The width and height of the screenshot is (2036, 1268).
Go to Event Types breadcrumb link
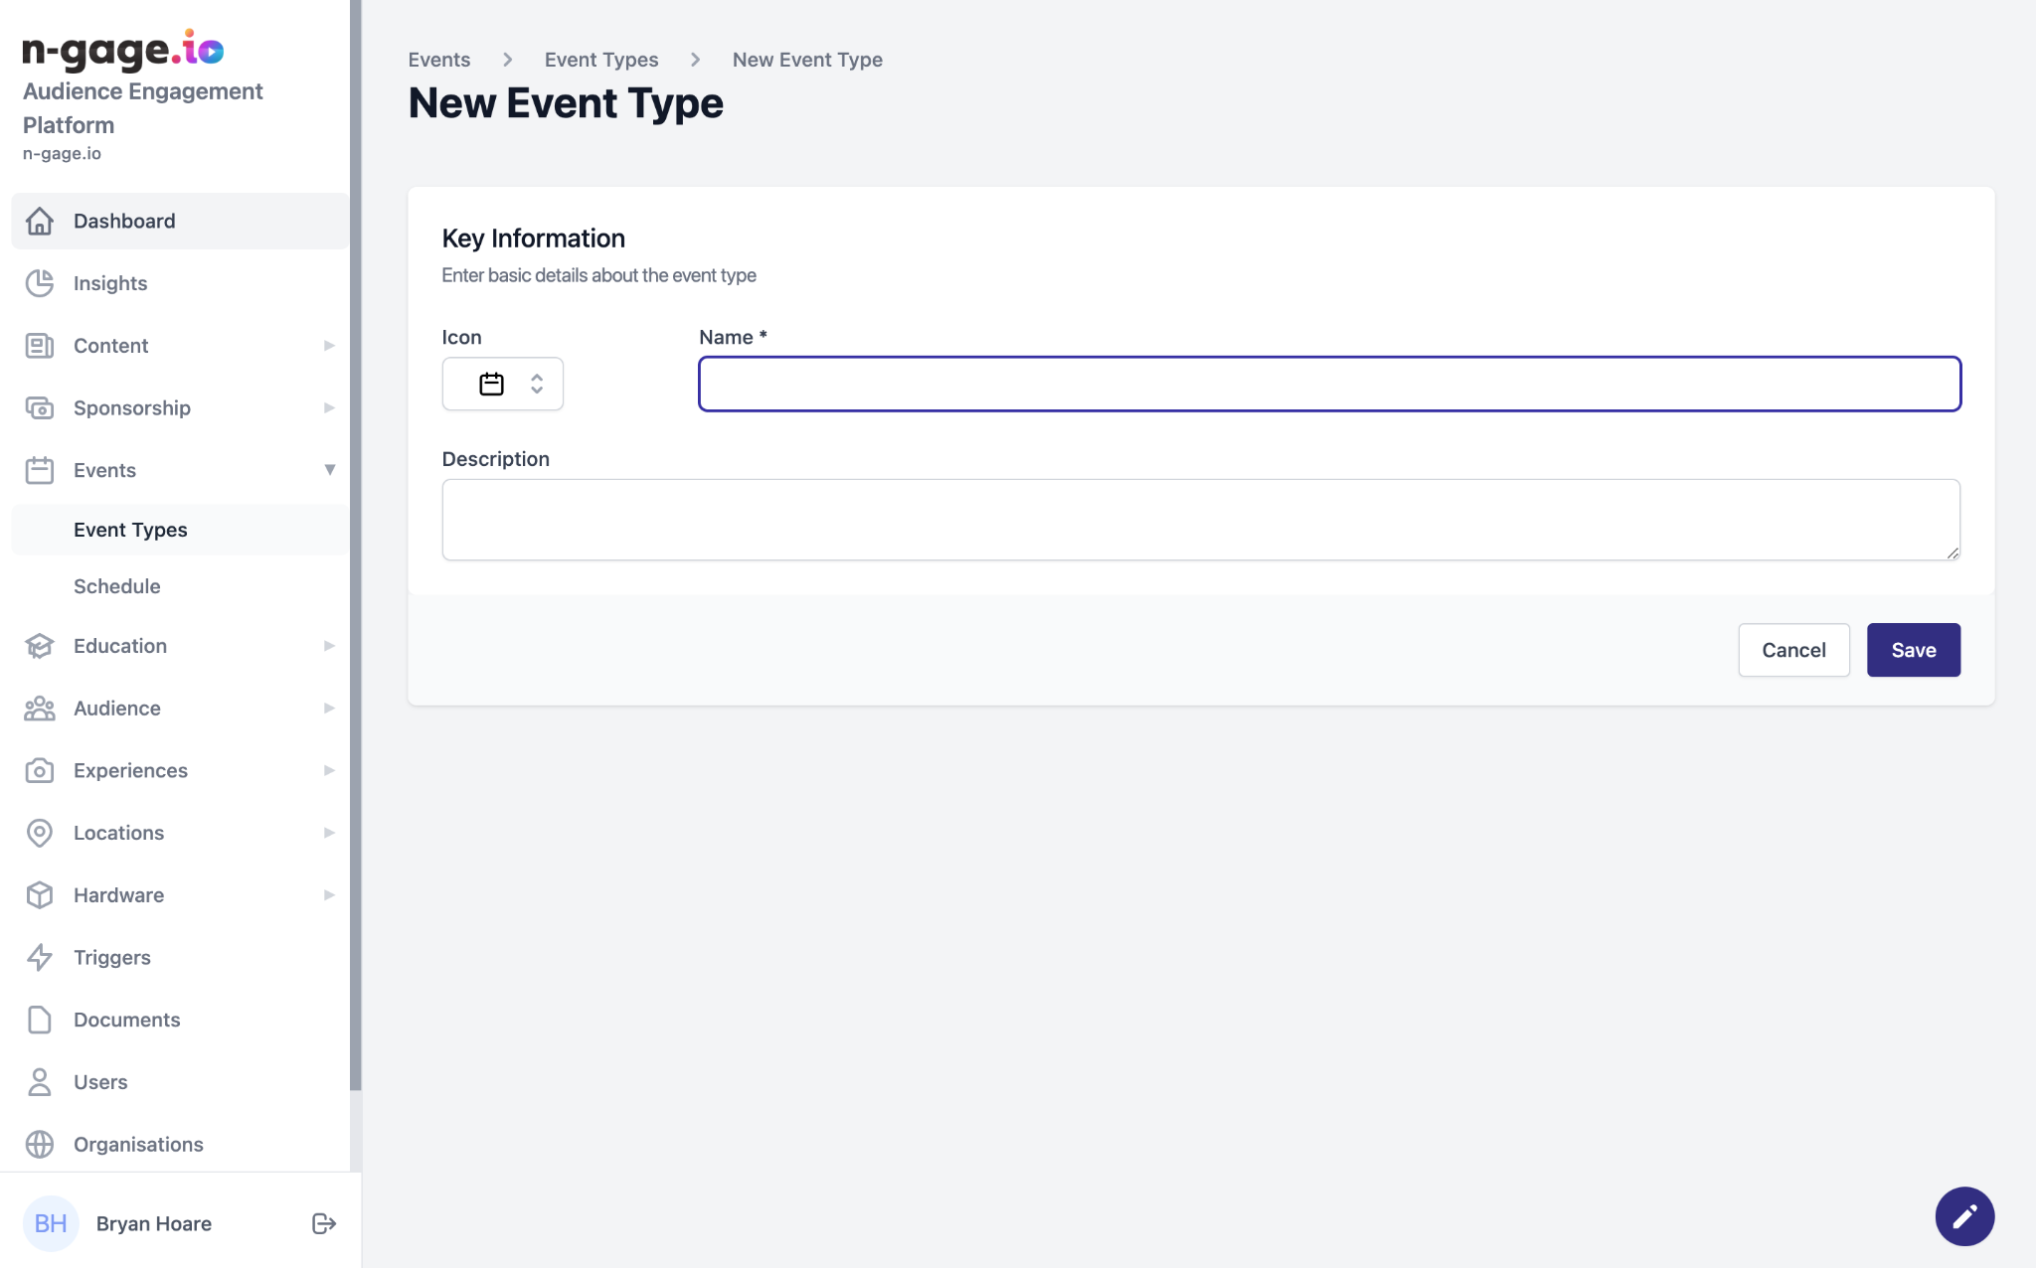click(601, 60)
